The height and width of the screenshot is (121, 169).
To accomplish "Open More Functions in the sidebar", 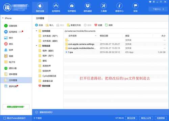I will pos(11,86).
